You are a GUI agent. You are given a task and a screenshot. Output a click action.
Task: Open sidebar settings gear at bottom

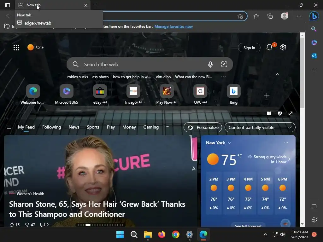[x=314, y=220]
